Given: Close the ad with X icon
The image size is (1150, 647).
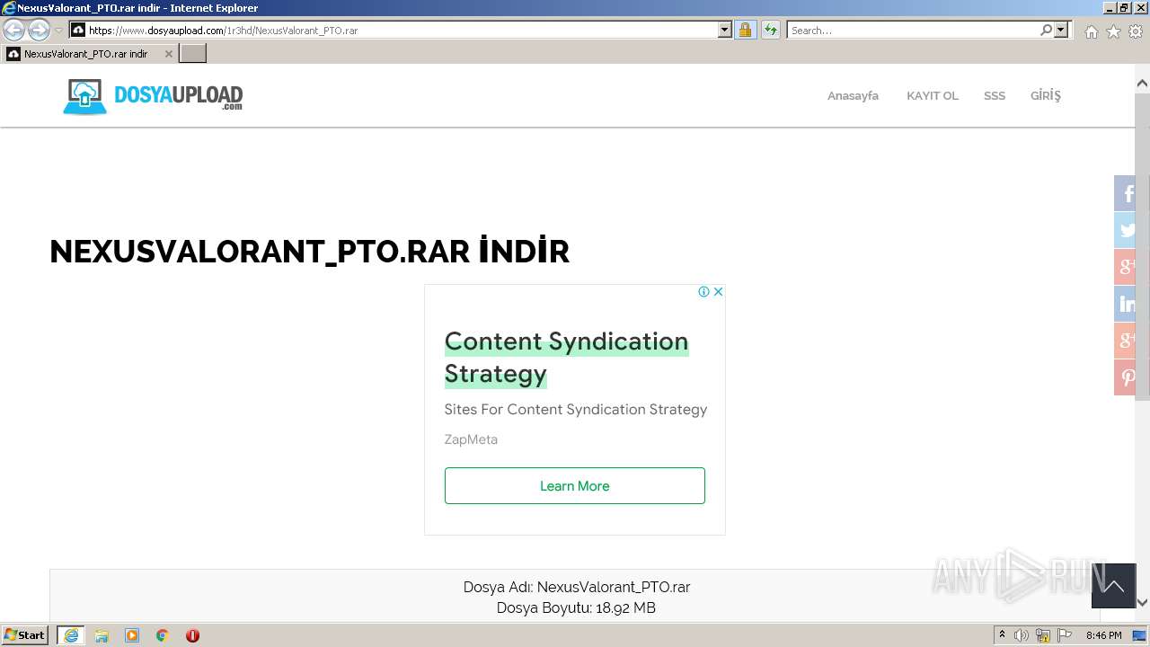Looking at the screenshot, I should [718, 291].
